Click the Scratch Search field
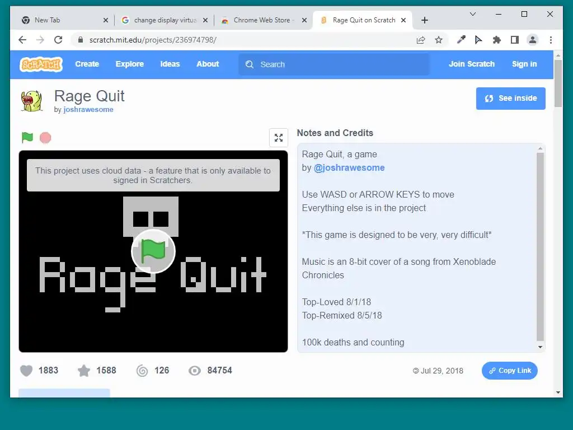 click(x=334, y=64)
